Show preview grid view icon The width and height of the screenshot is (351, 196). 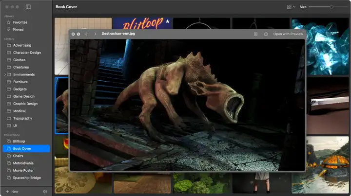tap(255, 34)
